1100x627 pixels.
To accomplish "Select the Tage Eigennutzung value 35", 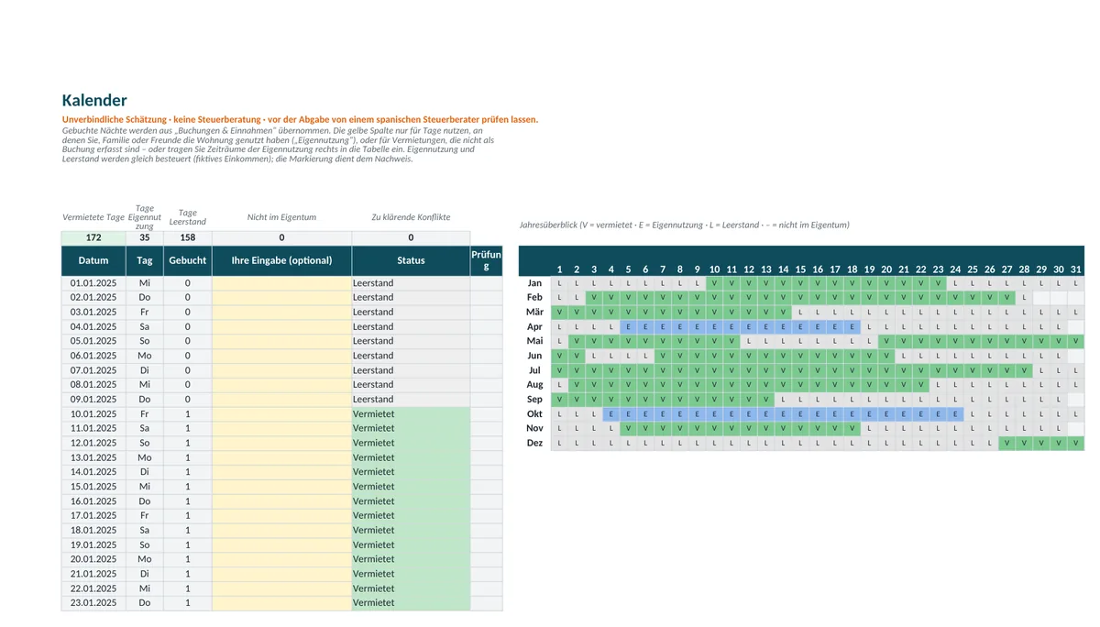I will point(145,237).
